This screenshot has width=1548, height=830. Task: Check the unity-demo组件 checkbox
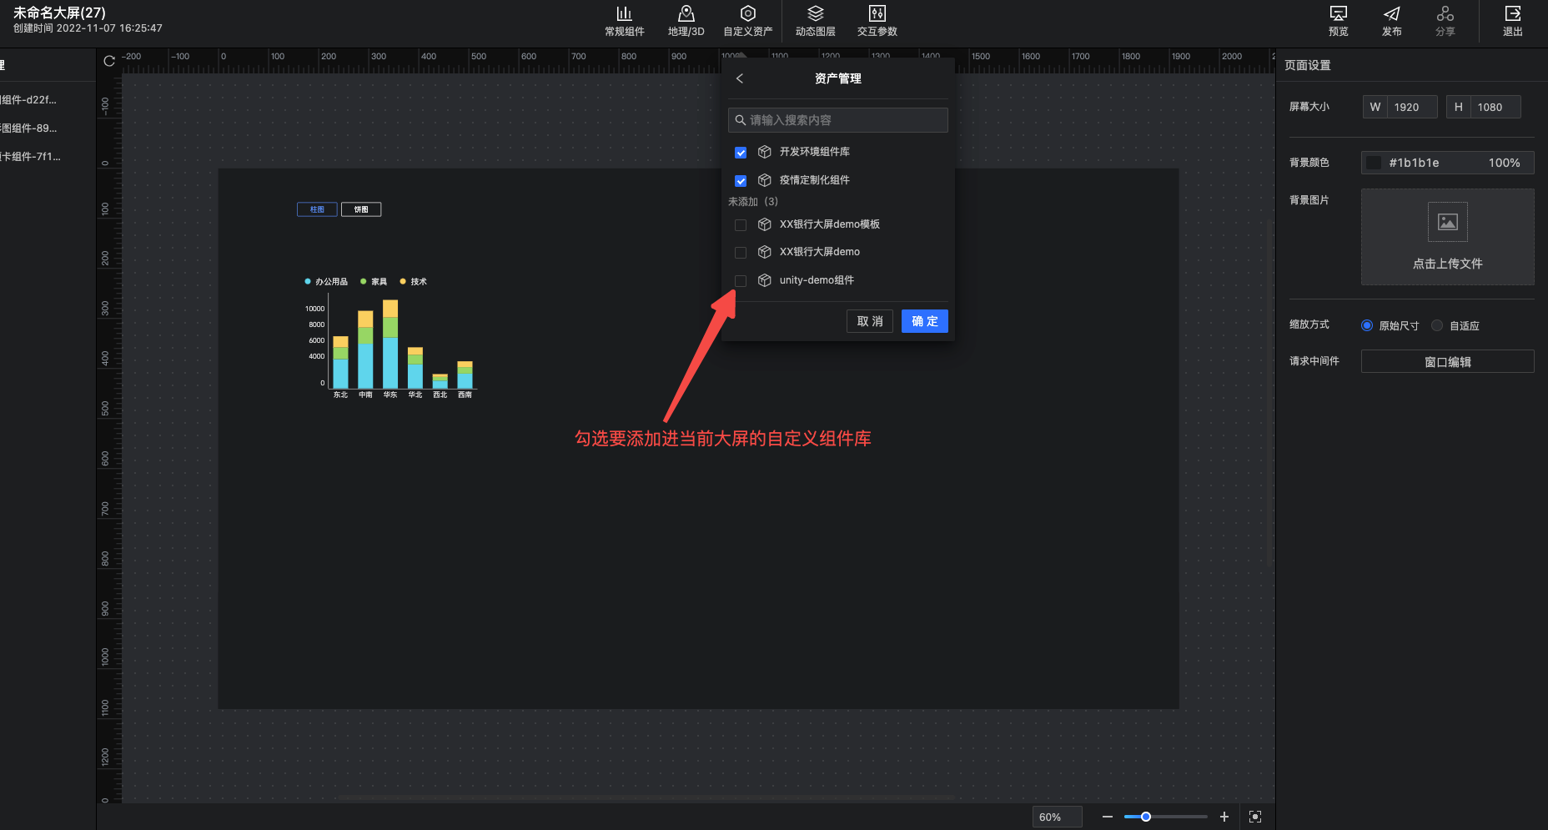pos(741,281)
